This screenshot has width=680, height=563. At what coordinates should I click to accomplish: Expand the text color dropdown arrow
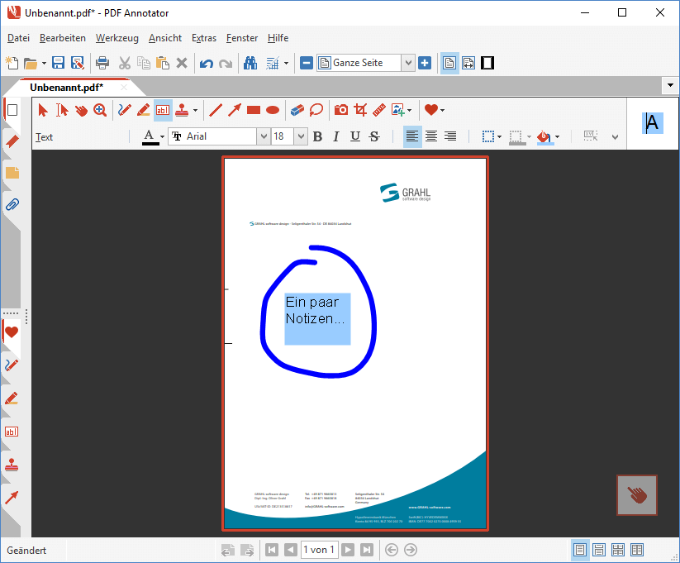pyautogui.click(x=162, y=137)
